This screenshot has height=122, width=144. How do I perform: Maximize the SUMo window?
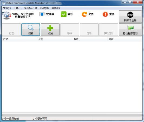coord(130,2)
